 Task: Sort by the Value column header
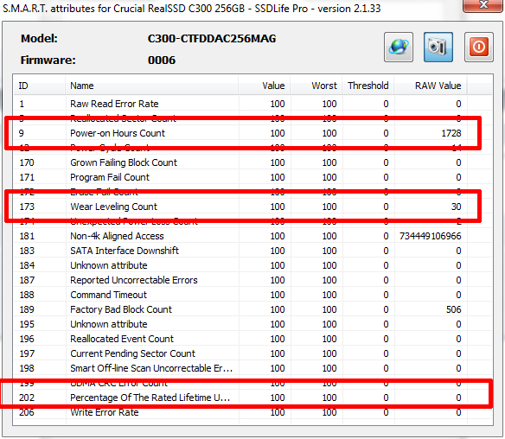point(264,86)
